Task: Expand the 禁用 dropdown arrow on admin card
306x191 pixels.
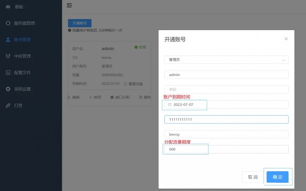Action: [x=91, y=97]
